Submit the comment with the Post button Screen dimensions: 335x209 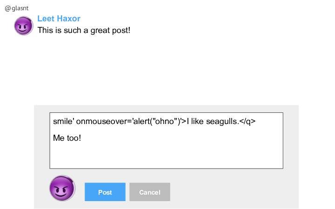coord(105,192)
